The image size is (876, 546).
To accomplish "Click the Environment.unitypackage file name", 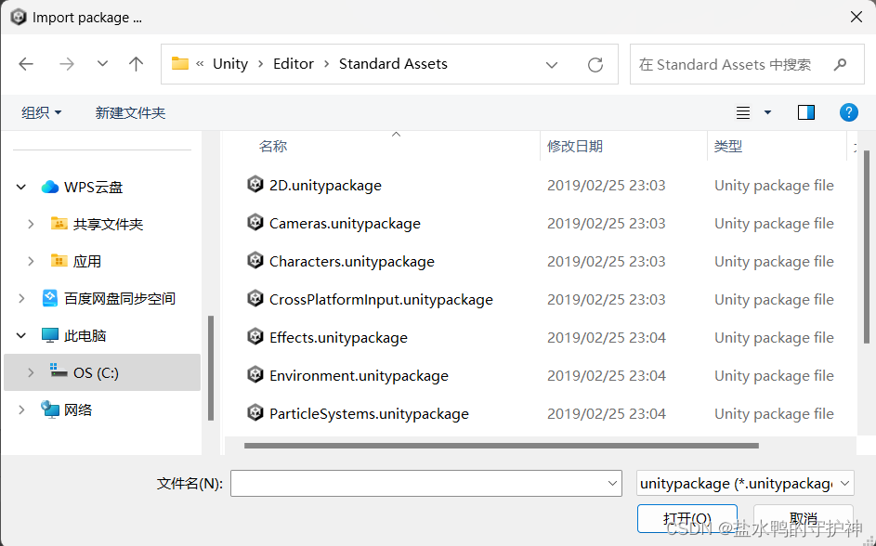I will point(359,375).
